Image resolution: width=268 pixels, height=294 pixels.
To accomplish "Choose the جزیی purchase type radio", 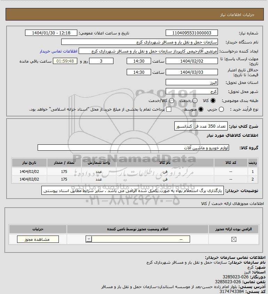I will [221, 109].
